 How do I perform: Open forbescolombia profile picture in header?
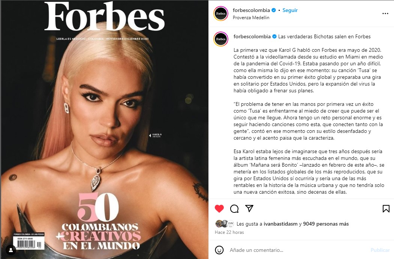(x=221, y=14)
